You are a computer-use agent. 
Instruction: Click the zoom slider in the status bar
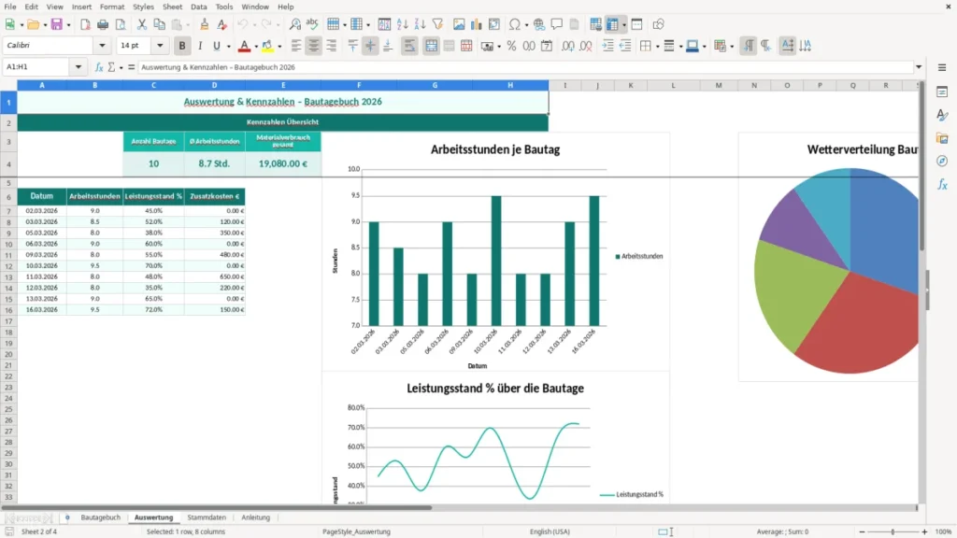[893, 531]
